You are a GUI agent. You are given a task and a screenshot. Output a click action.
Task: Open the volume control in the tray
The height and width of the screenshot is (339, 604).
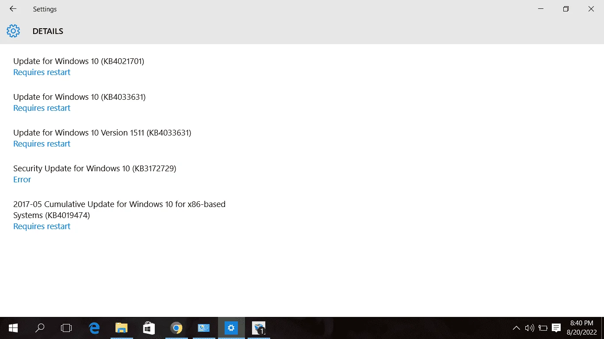[529, 328]
